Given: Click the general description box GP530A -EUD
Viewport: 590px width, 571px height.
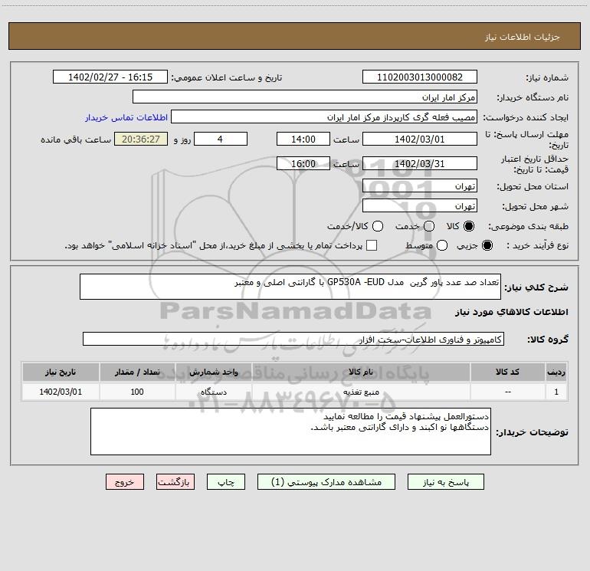Looking at the screenshot, I should (x=290, y=287).
